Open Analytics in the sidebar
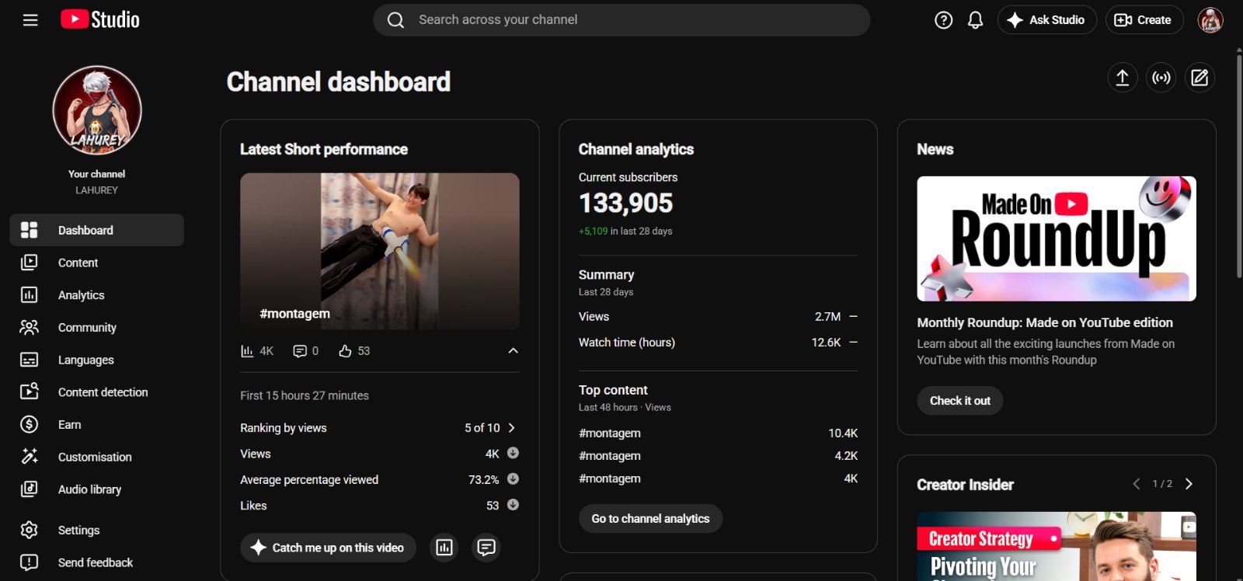1243x581 pixels. coord(97,295)
